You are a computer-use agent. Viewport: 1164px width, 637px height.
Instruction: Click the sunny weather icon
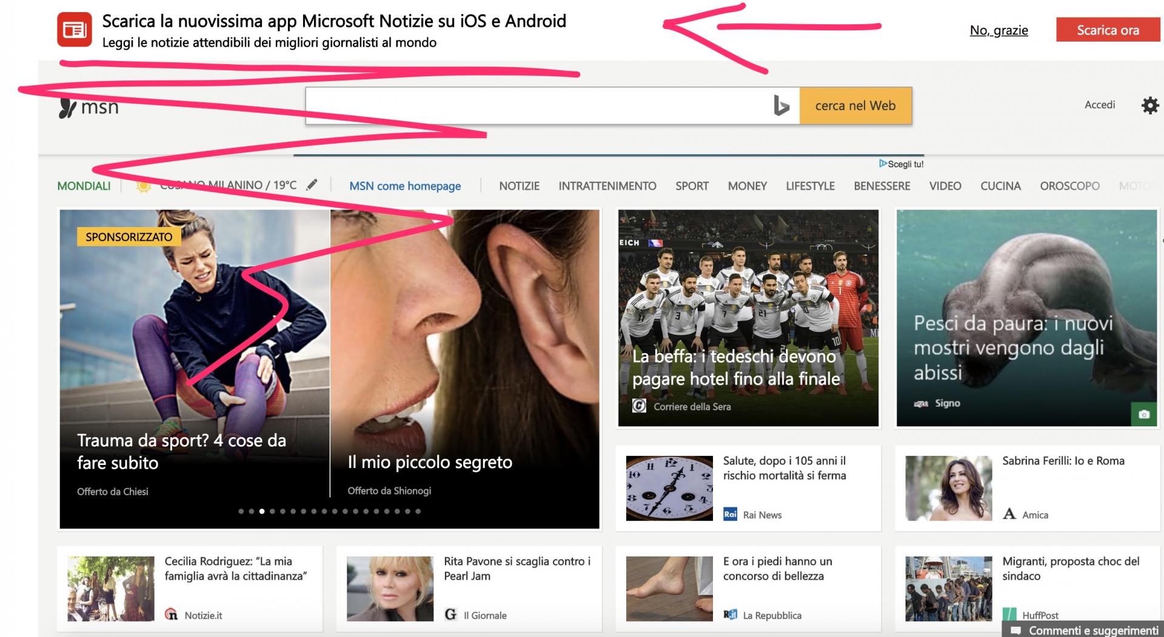tap(143, 186)
